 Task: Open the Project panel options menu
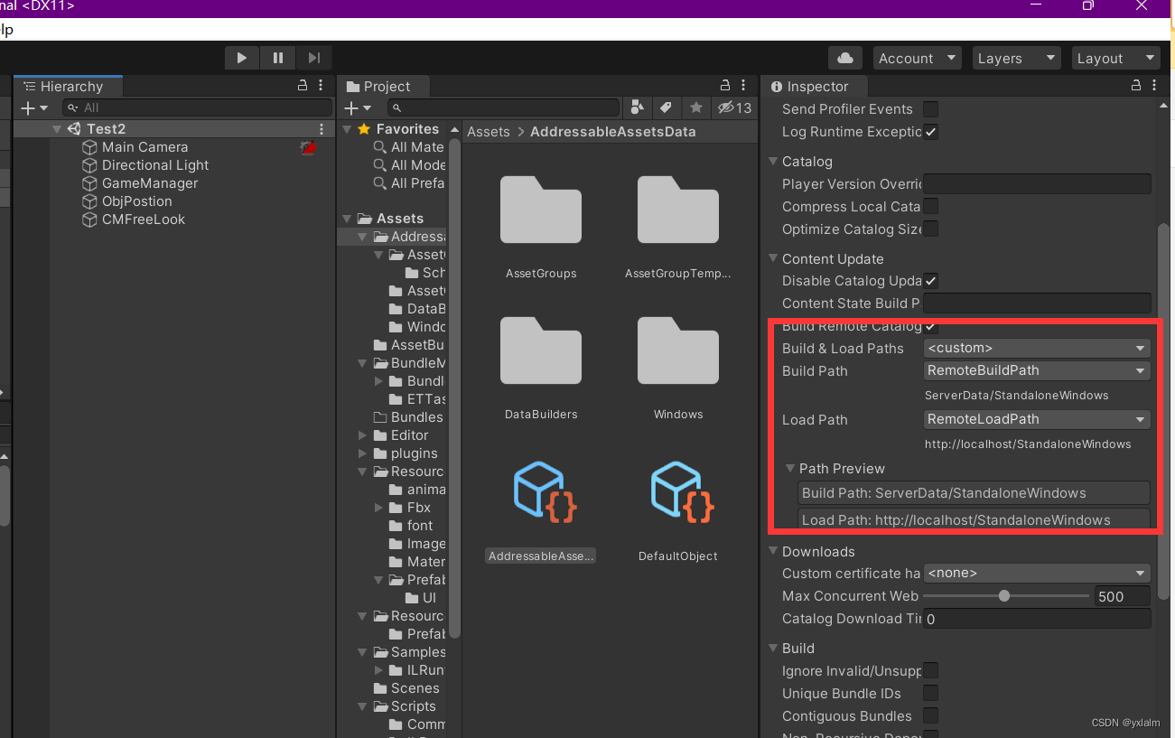coord(745,86)
